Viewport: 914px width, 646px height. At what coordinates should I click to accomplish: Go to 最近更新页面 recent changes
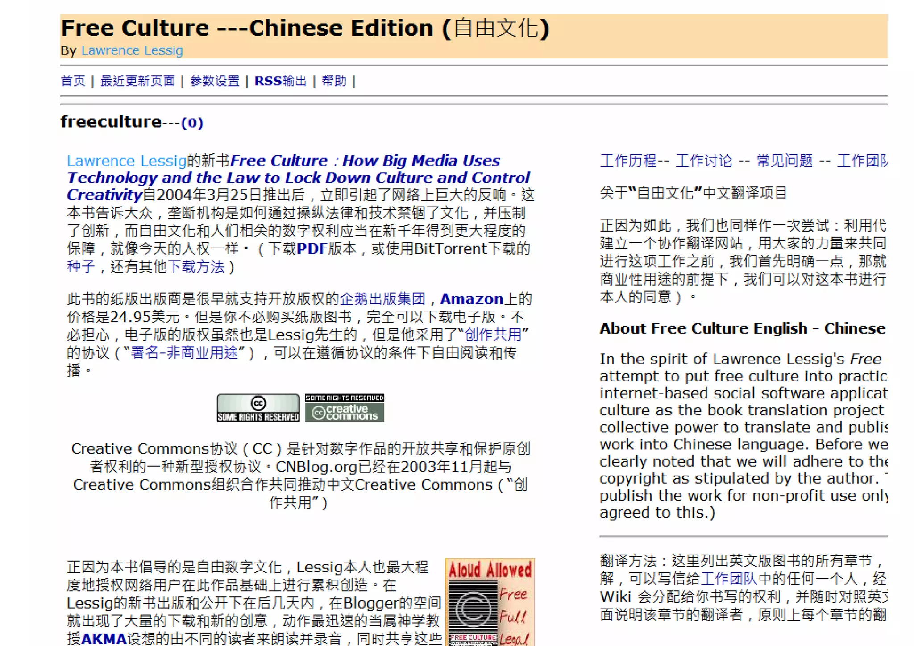(x=137, y=81)
